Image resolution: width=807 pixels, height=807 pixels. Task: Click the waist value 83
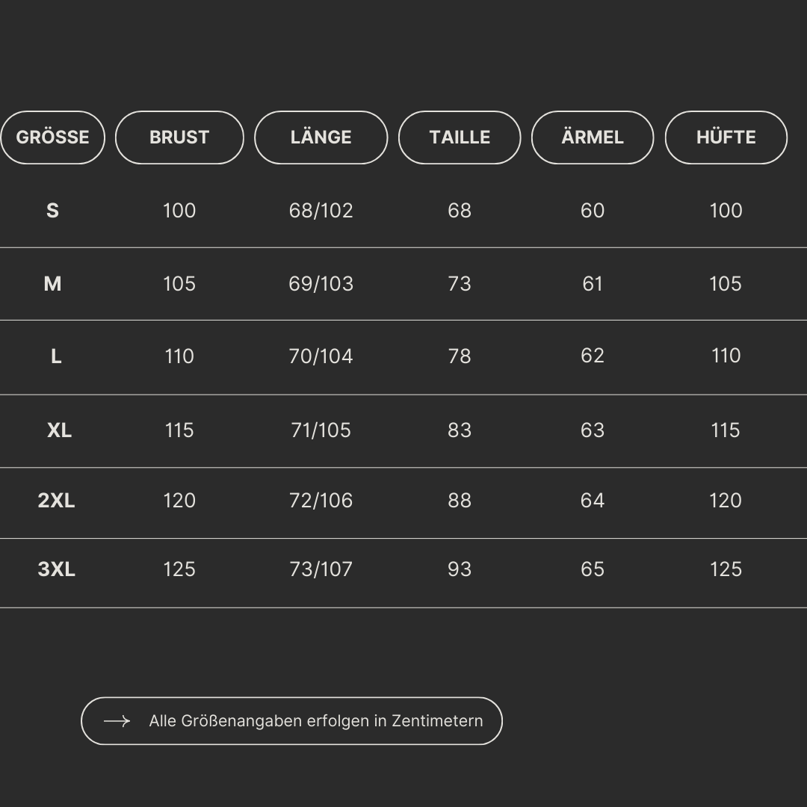pos(460,430)
